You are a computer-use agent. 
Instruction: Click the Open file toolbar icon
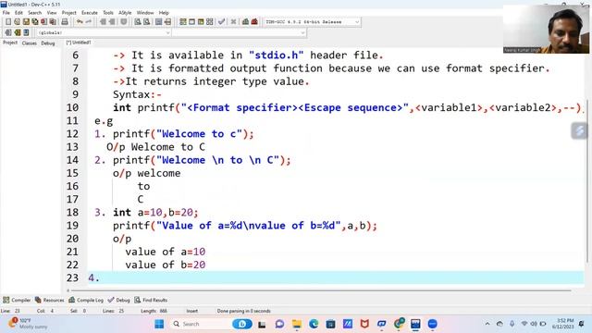17,22
